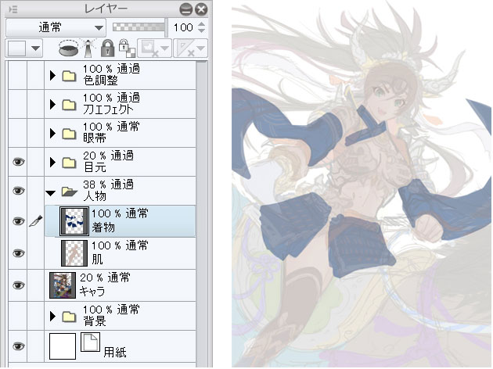This screenshot has height=369, width=493.
Task: Open the layer panel menu icon
Action: (13, 9)
